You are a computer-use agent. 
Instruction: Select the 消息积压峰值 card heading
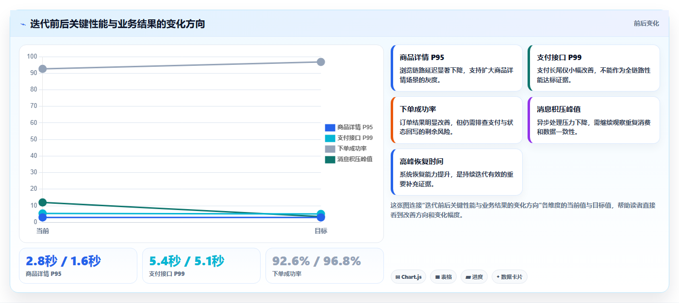coord(559,109)
